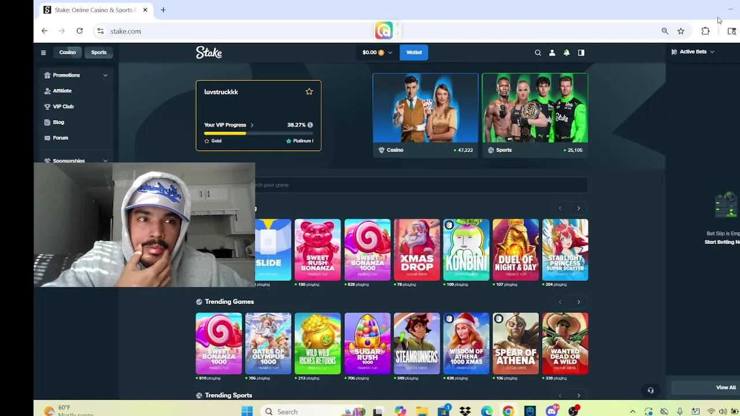Viewport: 740px width, 416px height.
Task: Show previous games in first carousel
Action: [560, 208]
